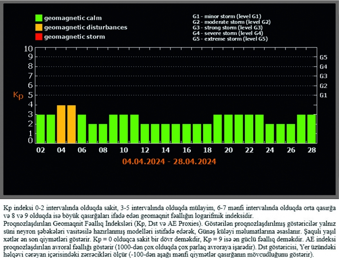The image size is (339, 258).
Task: Click the '(Kp, Dst və AE Proxies)' text
Action: click(168, 224)
